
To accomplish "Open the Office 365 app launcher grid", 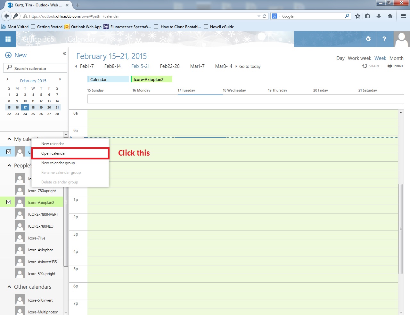I will click(8, 39).
